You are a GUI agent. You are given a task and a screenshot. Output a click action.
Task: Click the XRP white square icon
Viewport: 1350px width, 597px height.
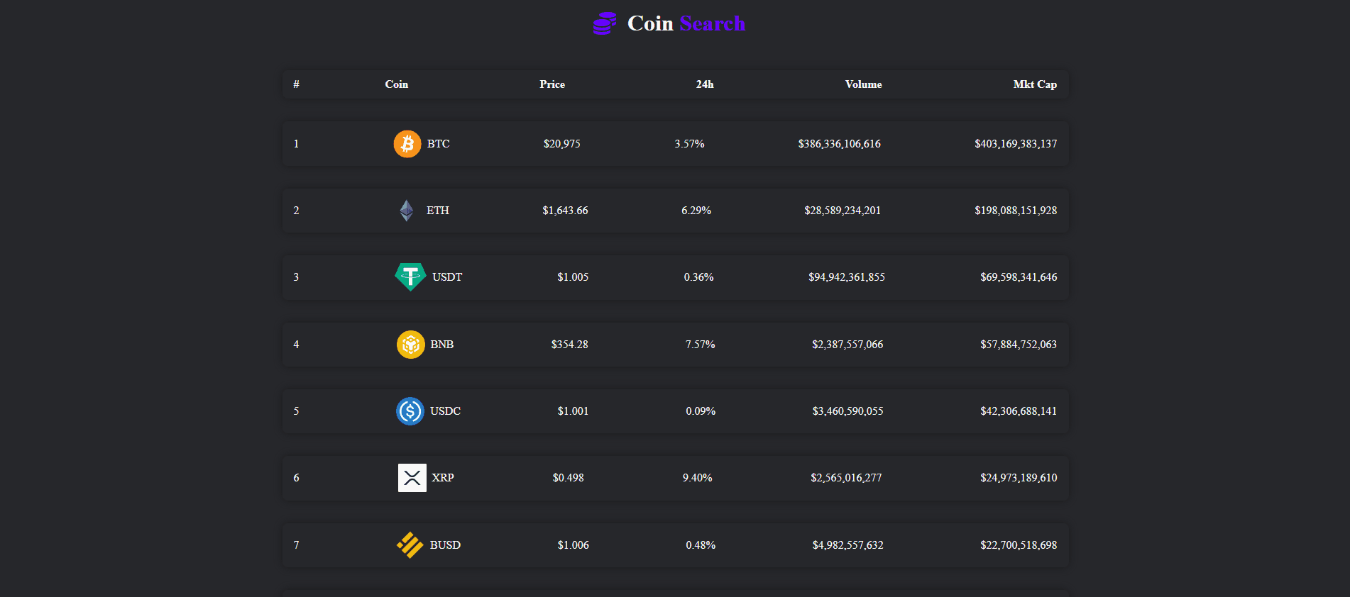click(412, 478)
